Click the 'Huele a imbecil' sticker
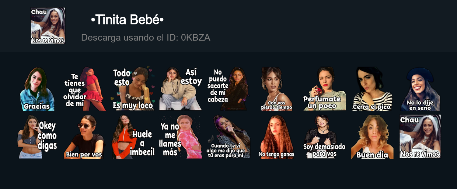 (133, 137)
